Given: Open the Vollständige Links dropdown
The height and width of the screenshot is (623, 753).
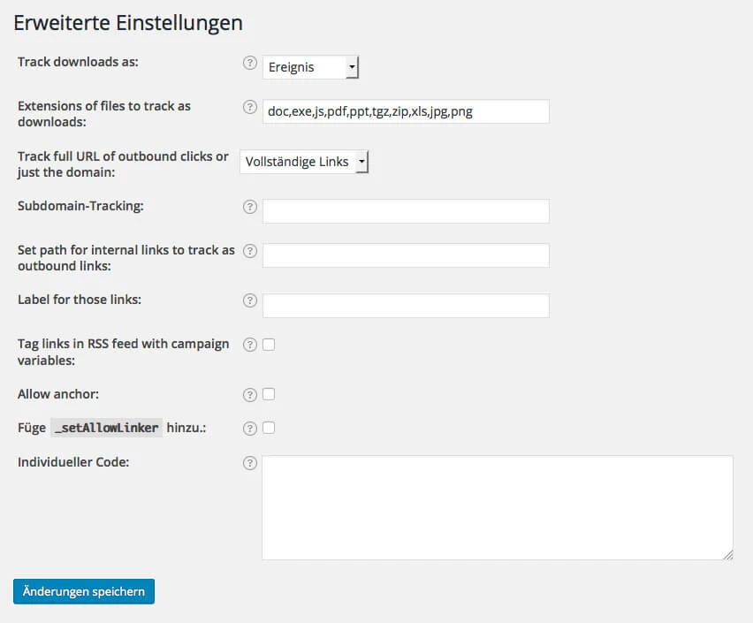Looking at the screenshot, I should pos(303,162).
